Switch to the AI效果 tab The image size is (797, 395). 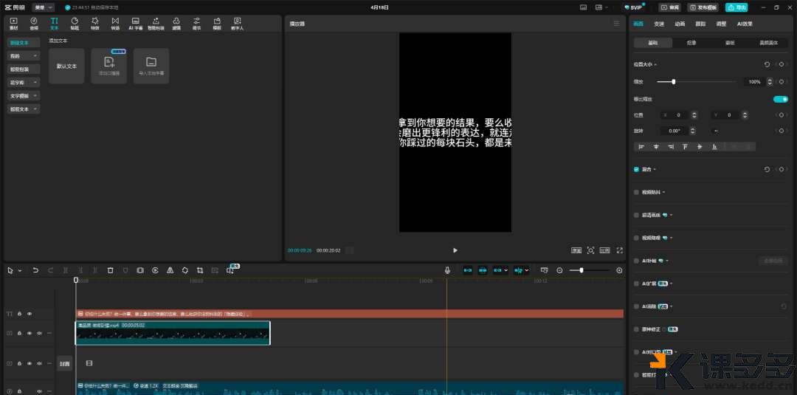[745, 24]
